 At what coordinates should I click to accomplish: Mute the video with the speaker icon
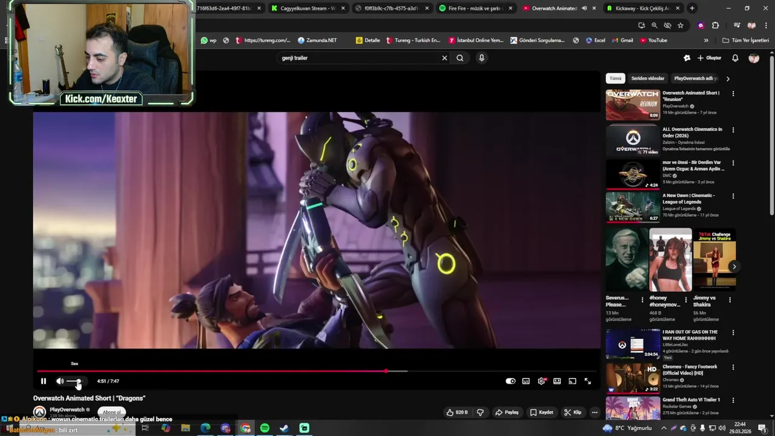tap(60, 381)
